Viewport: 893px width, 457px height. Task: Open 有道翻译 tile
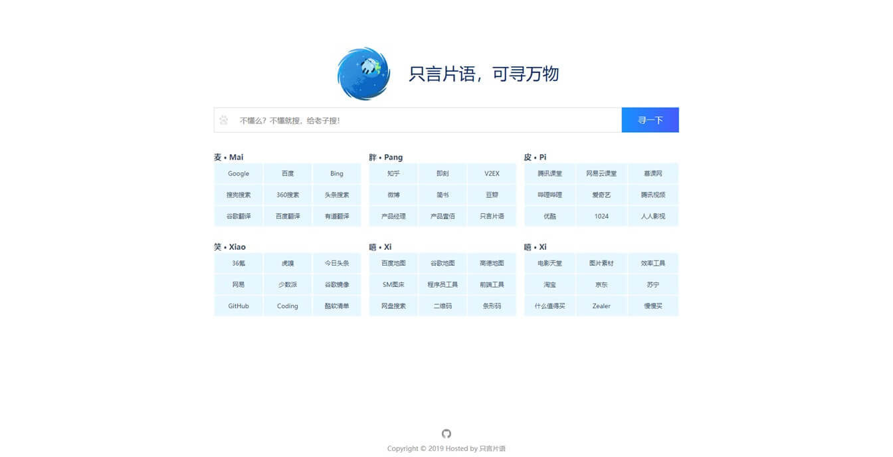click(x=337, y=216)
